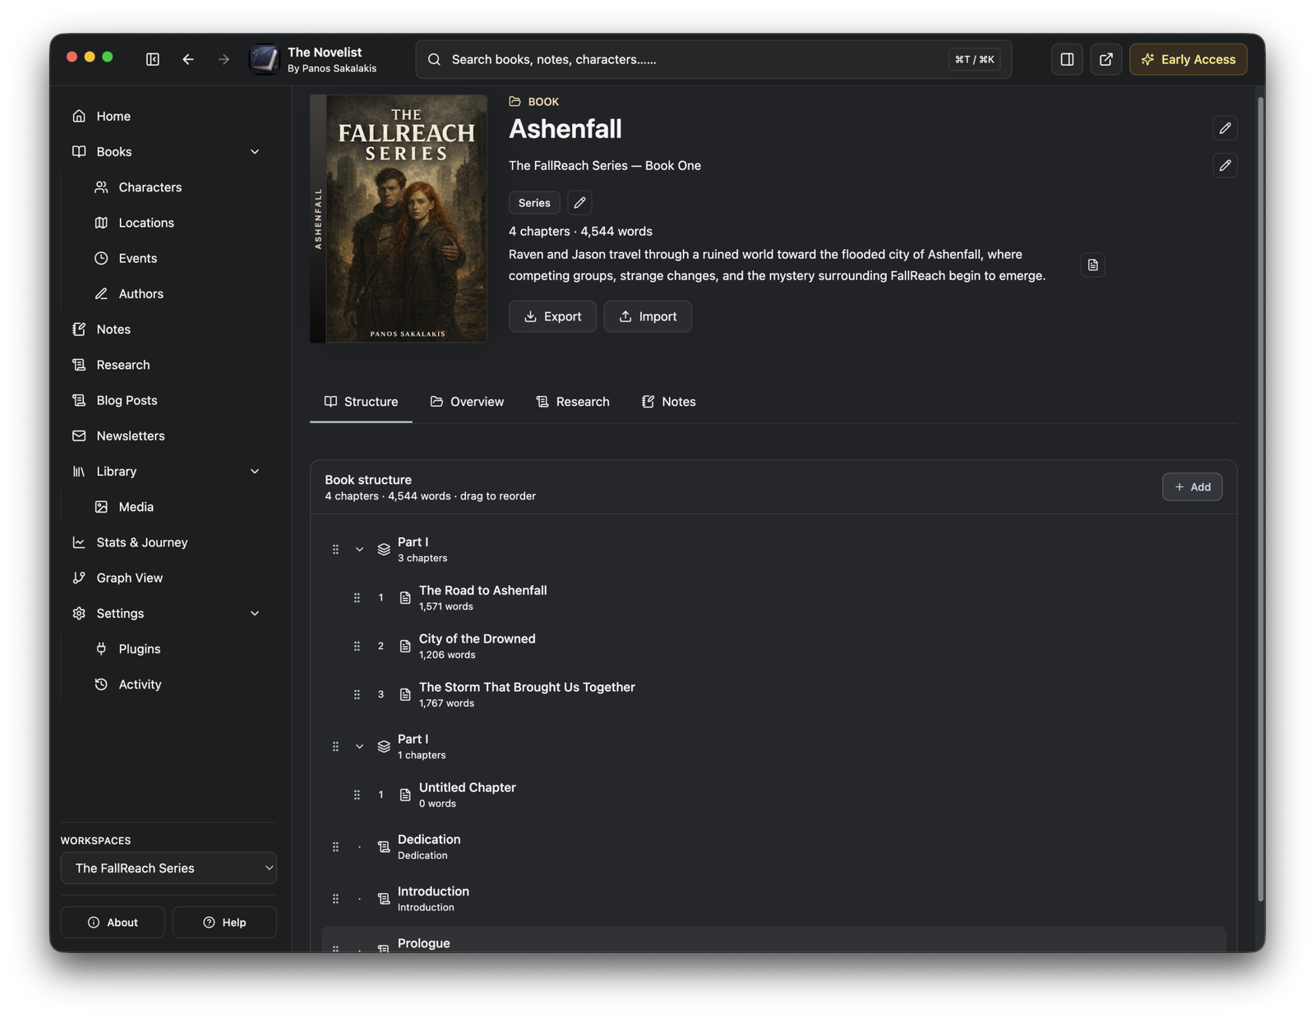Edit the subtitle pencil icon
The width and height of the screenshot is (1315, 1018).
(1225, 165)
